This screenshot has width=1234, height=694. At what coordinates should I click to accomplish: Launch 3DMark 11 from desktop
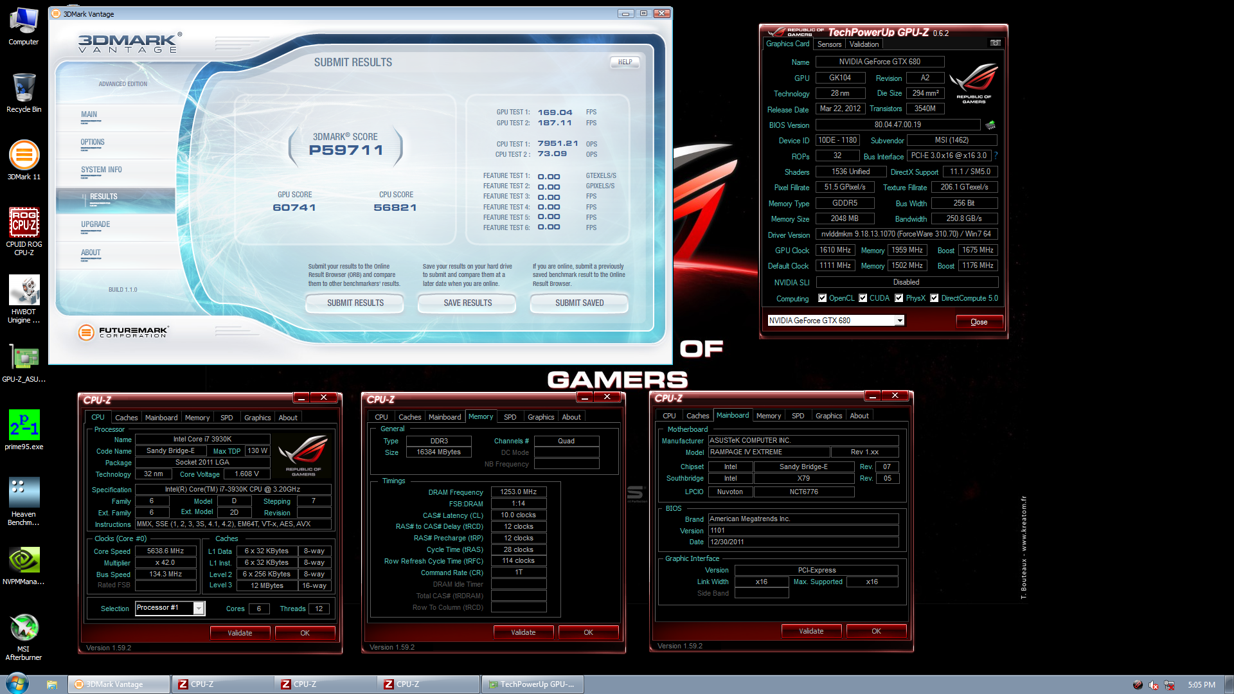(24, 161)
